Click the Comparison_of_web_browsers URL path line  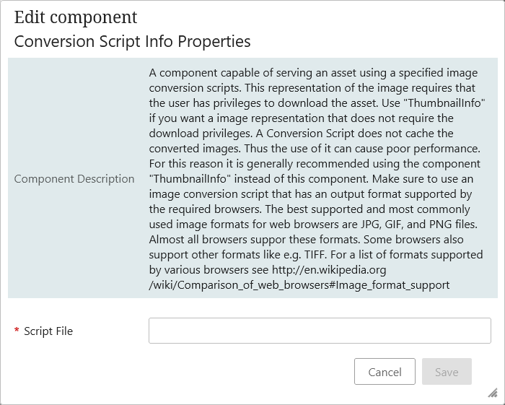pos(299,285)
